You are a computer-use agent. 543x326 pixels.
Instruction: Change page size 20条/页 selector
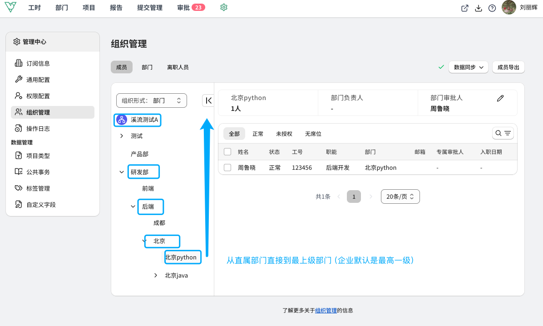(400, 197)
